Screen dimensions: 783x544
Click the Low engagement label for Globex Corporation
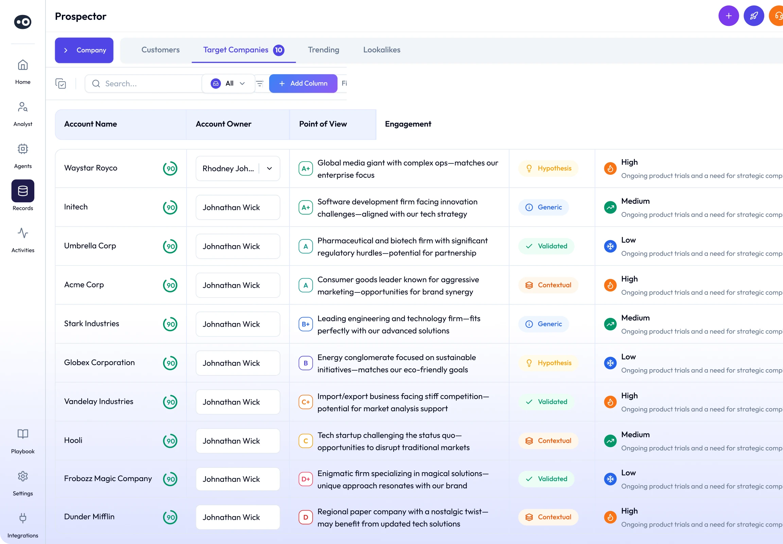[628, 357]
